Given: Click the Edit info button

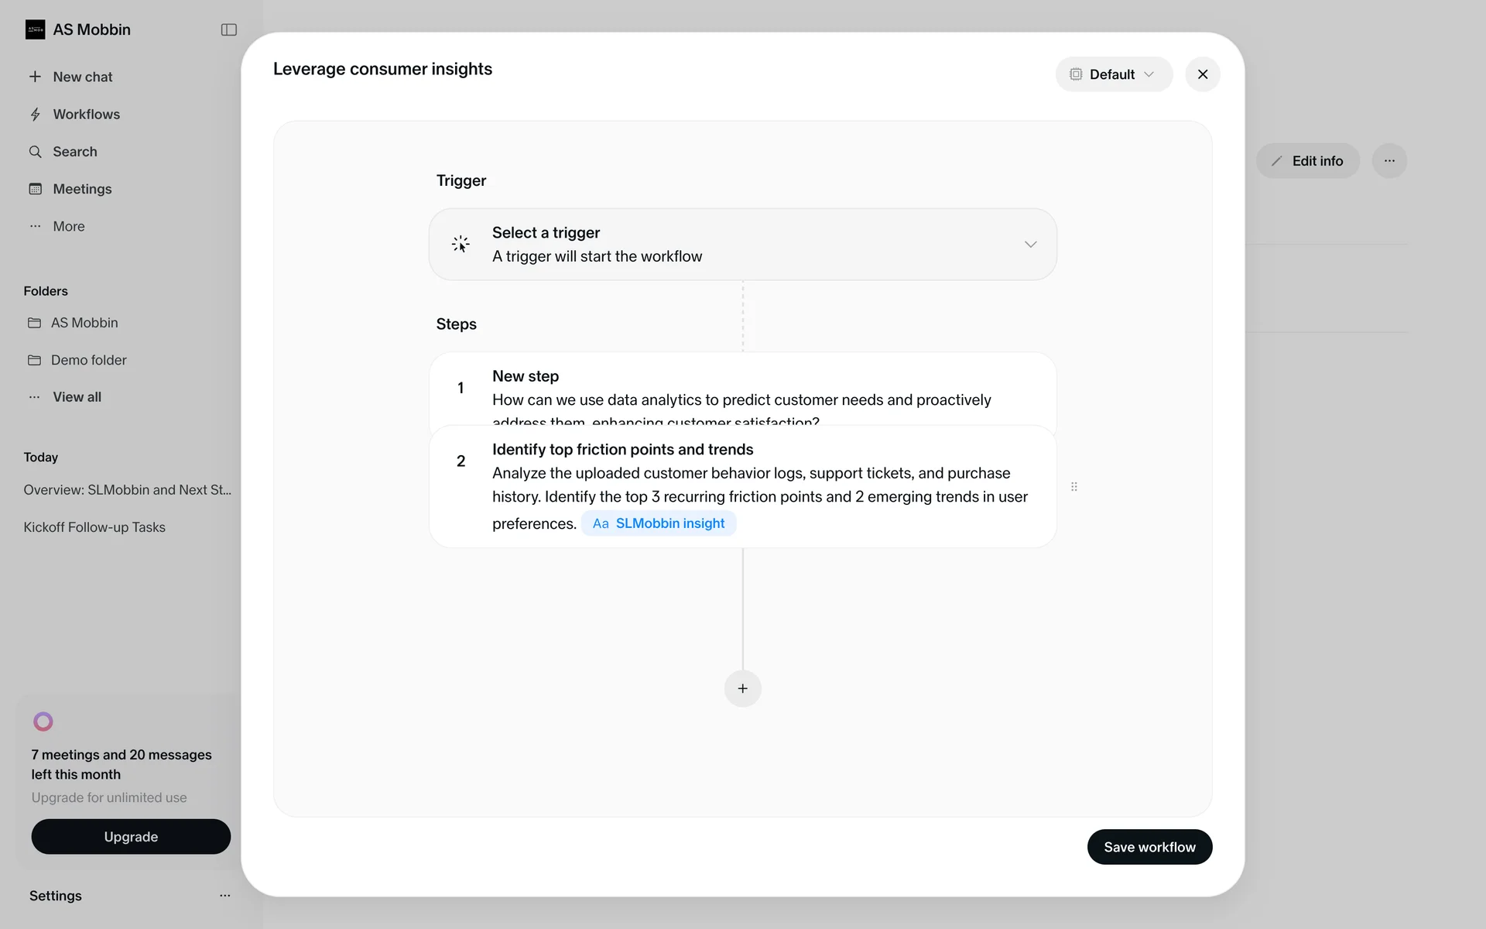Looking at the screenshot, I should [1307, 161].
